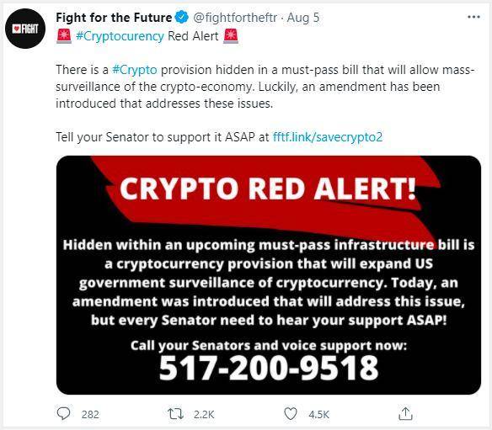Open the share tweet icon
Image resolution: width=492 pixels, height=430 pixels.
(x=405, y=414)
